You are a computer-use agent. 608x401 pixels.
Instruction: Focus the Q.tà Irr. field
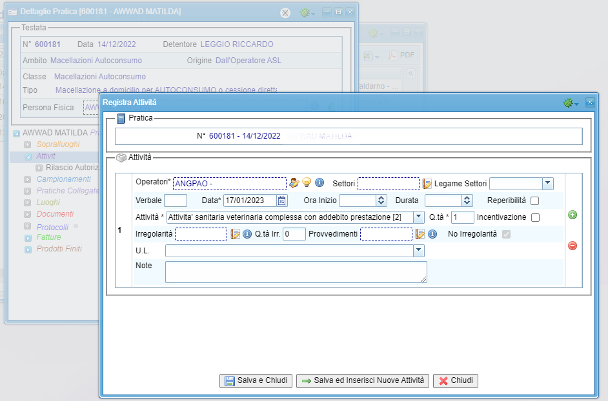point(294,234)
